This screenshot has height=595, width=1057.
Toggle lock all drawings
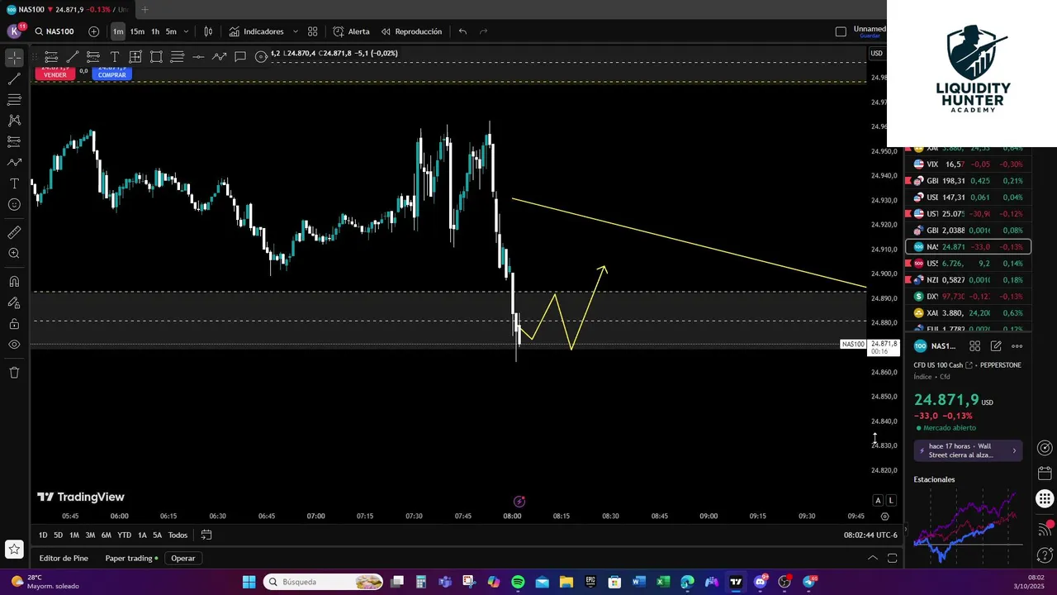[x=14, y=324]
